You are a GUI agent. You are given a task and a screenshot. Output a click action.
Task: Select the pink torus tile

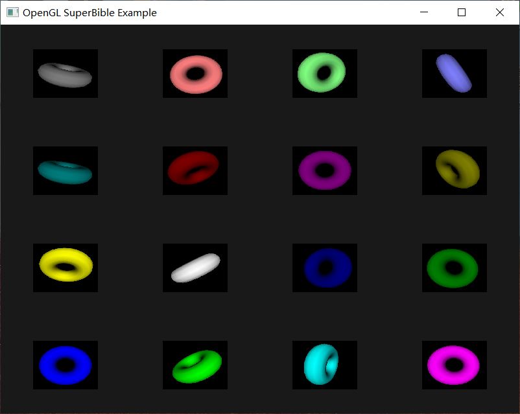pyautogui.click(x=195, y=74)
